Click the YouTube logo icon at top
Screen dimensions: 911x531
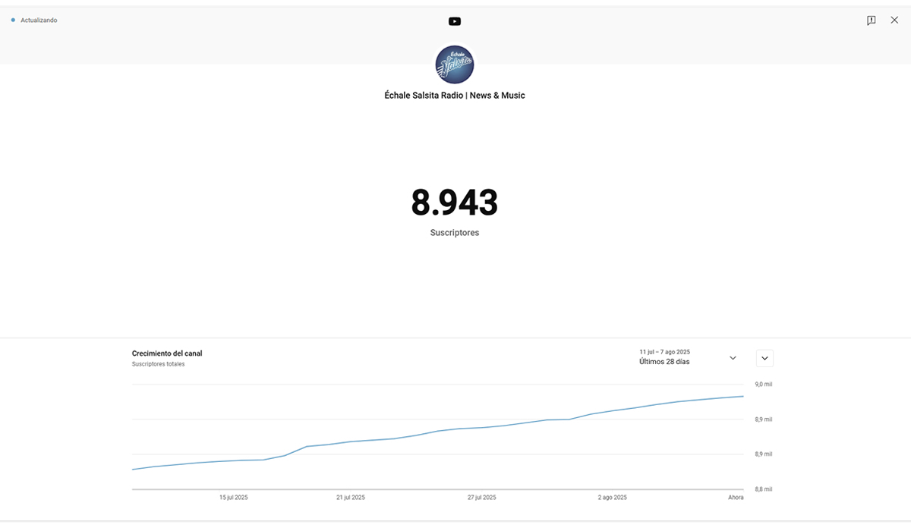pos(455,21)
